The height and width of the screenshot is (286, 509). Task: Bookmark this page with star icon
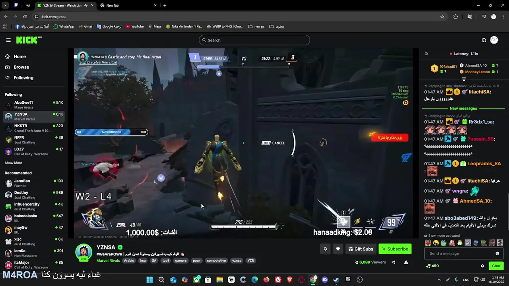[x=442, y=17]
